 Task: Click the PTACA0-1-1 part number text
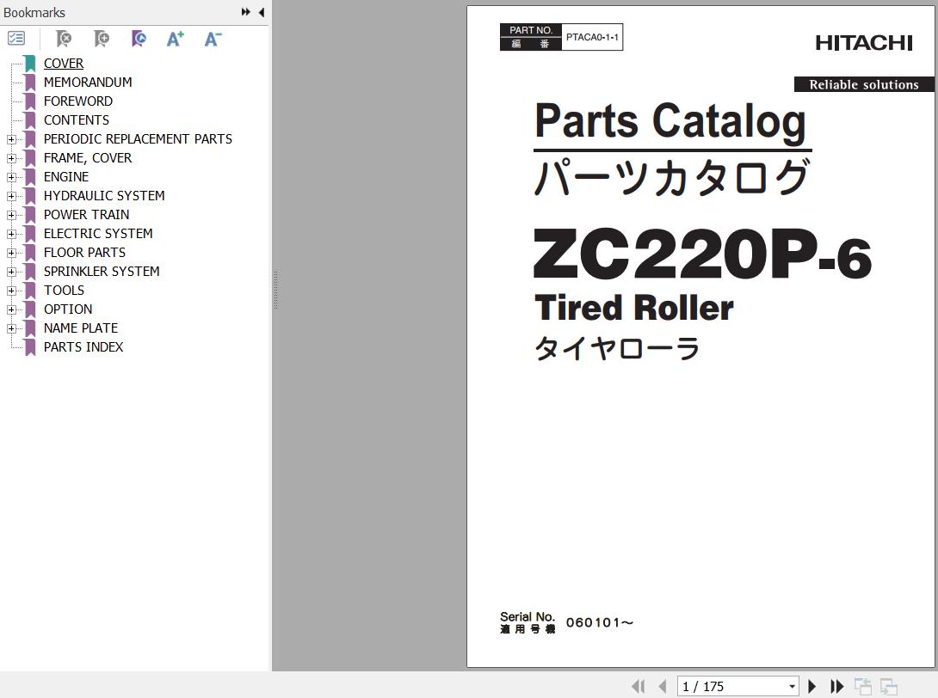coord(592,37)
